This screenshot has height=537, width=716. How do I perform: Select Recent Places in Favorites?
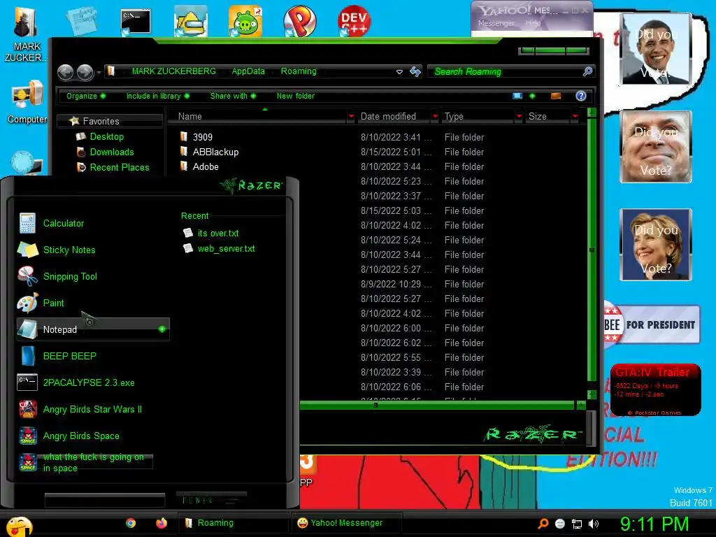pos(119,168)
